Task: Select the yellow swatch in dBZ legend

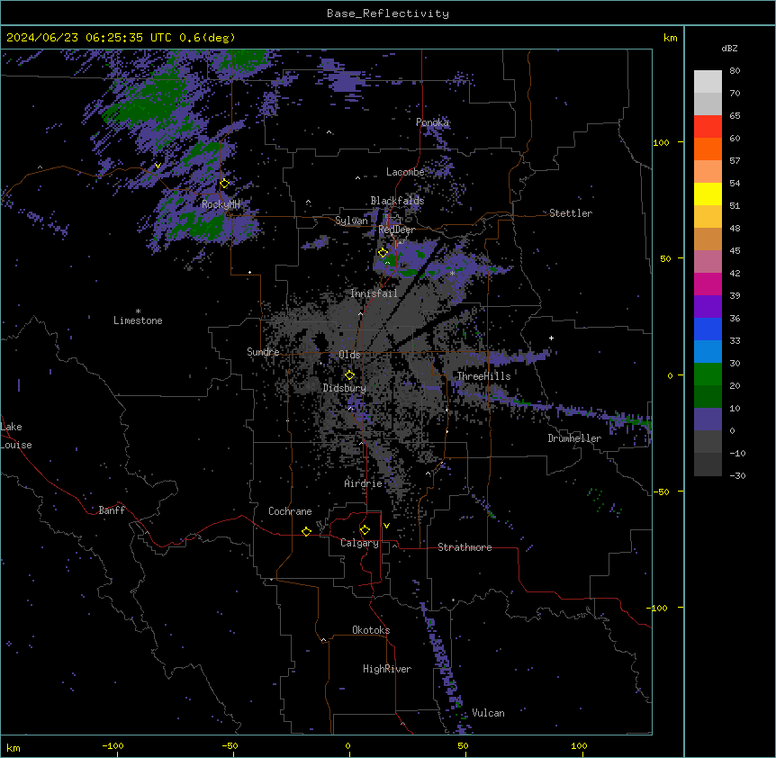Action: [708, 194]
